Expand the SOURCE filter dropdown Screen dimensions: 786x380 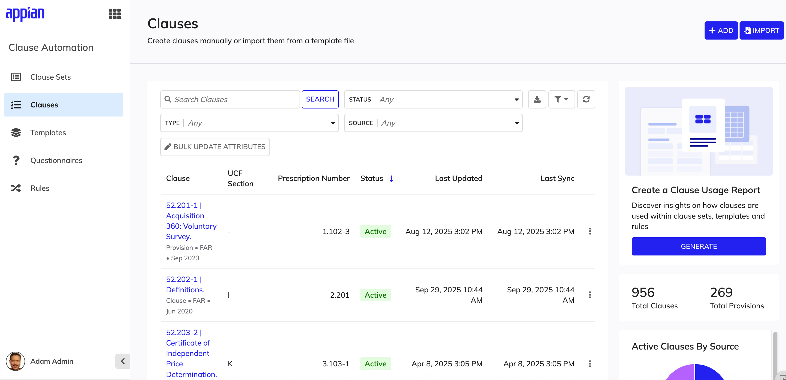pyautogui.click(x=433, y=123)
